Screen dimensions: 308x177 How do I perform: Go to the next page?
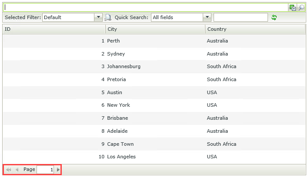[x=58, y=170]
